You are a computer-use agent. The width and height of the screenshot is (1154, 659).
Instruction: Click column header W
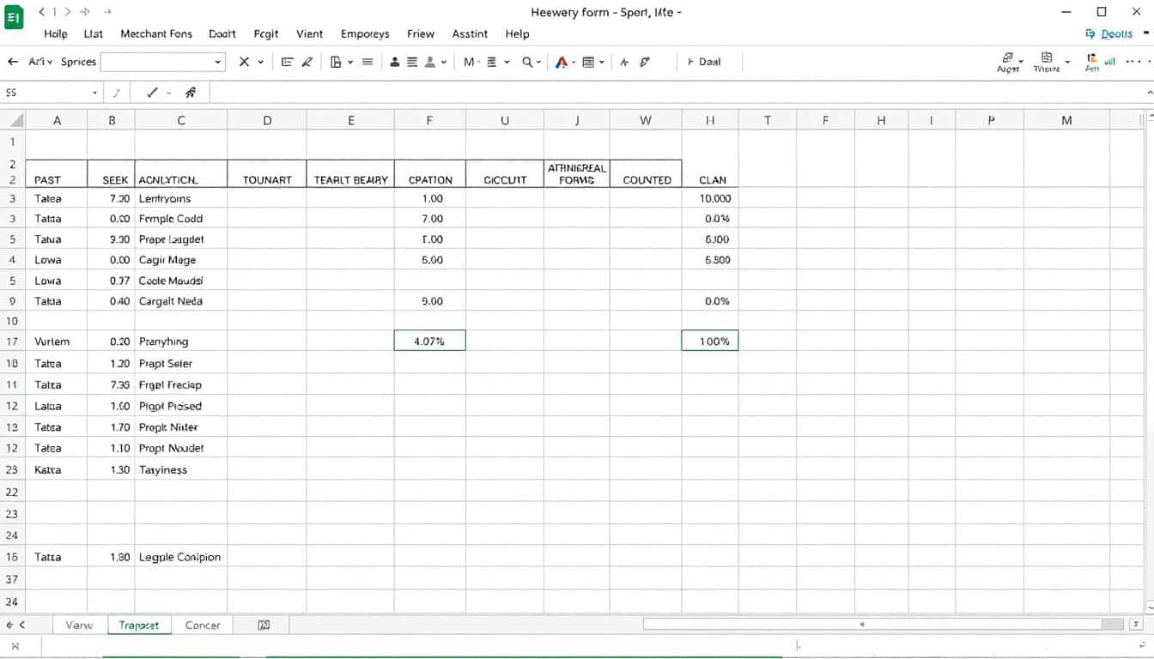pyautogui.click(x=646, y=120)
